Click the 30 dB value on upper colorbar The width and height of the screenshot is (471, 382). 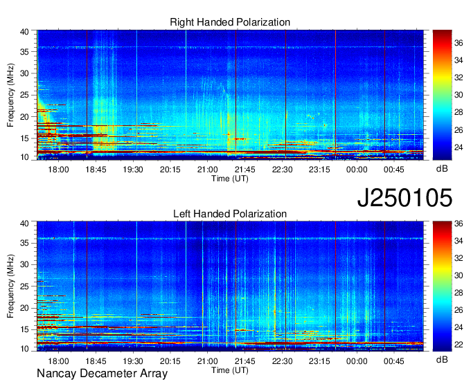459,95
